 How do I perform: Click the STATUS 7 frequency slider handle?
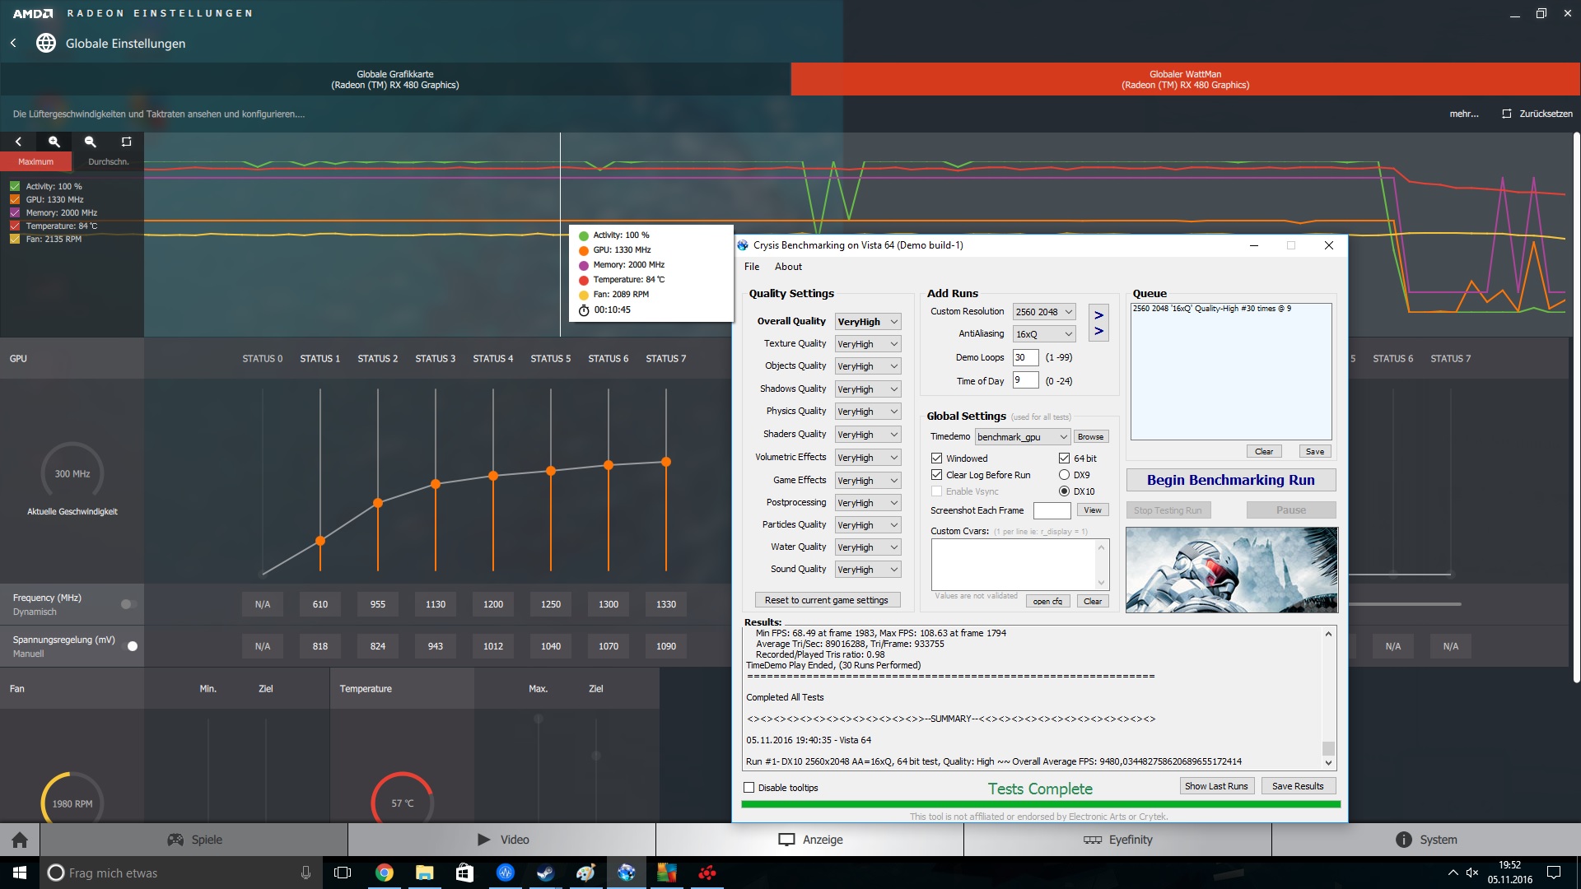pyautogui.click(x=666, y=462)
